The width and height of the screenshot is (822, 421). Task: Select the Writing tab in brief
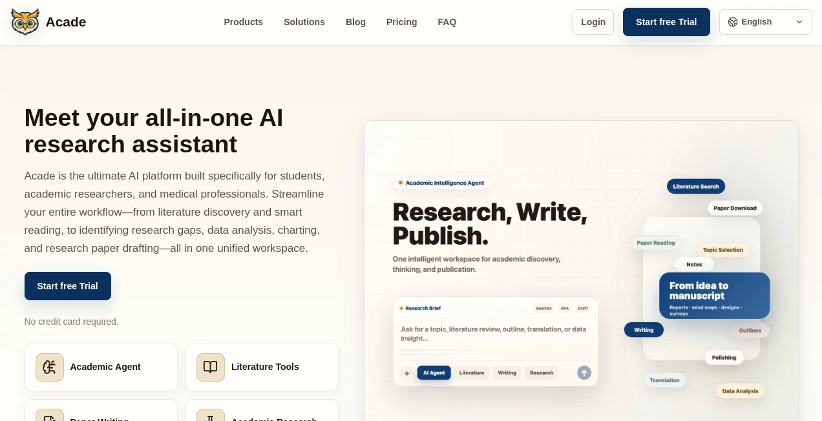[x=507, y=373]
